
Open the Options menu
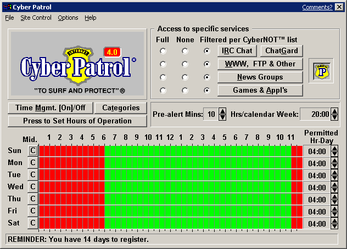point(68,18)
